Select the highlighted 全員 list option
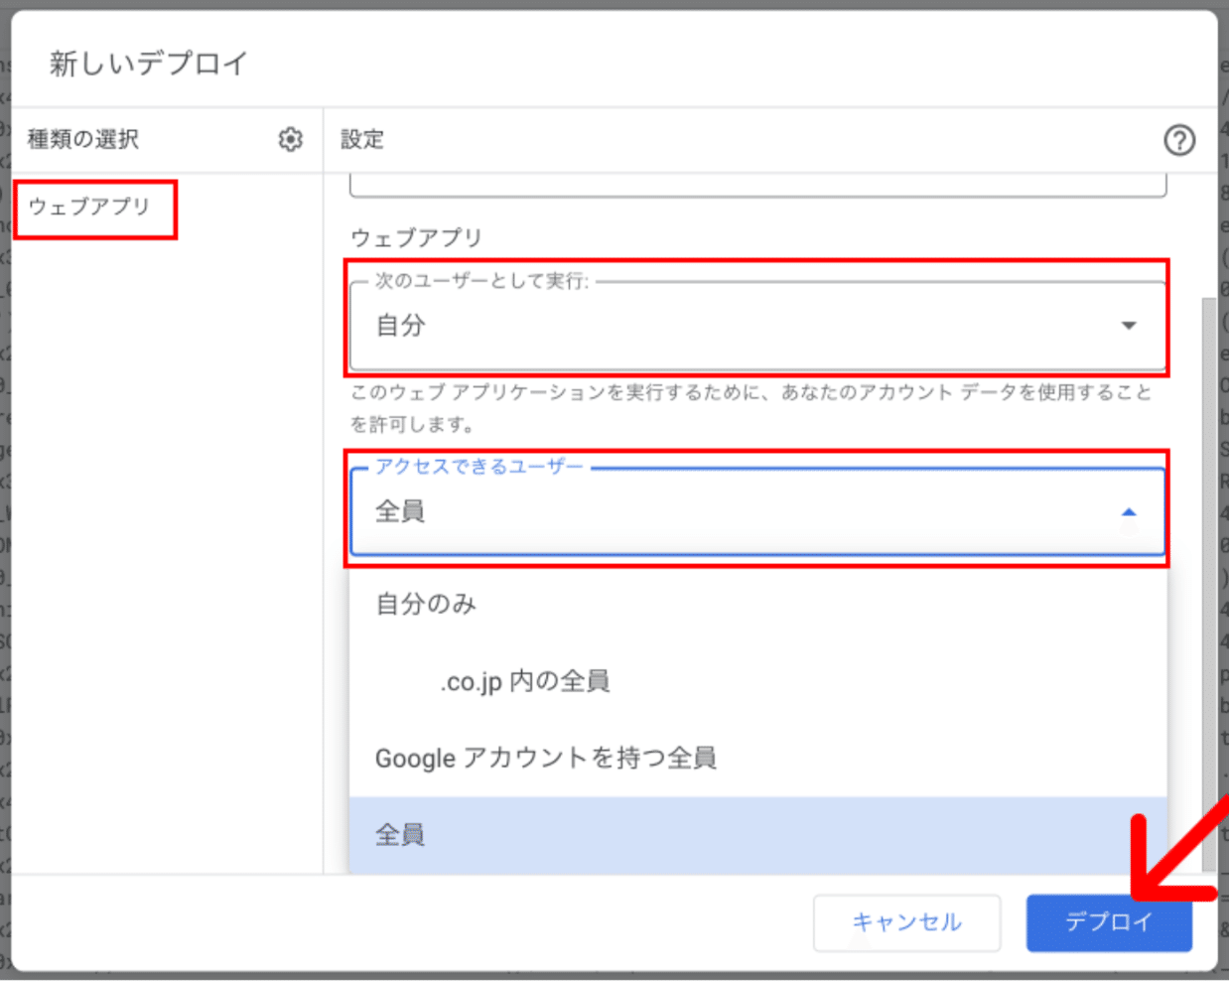This screenshot has width=1229, height=983. (x=400, y=835)
